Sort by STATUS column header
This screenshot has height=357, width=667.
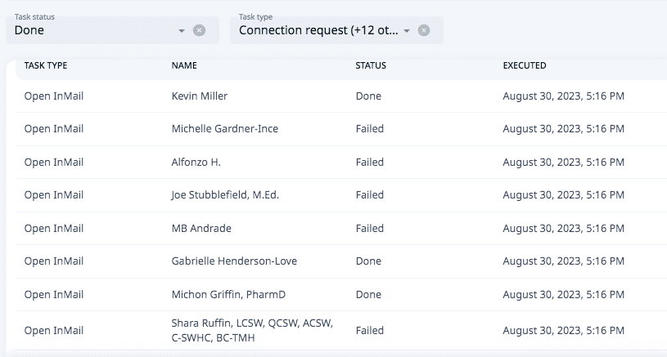point(371,65)
